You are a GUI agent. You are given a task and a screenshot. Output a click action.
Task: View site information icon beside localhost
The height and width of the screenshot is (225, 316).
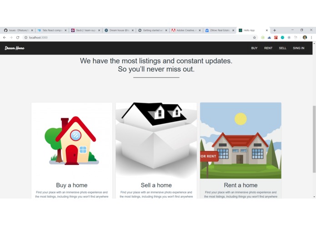[x=26, y=37]
